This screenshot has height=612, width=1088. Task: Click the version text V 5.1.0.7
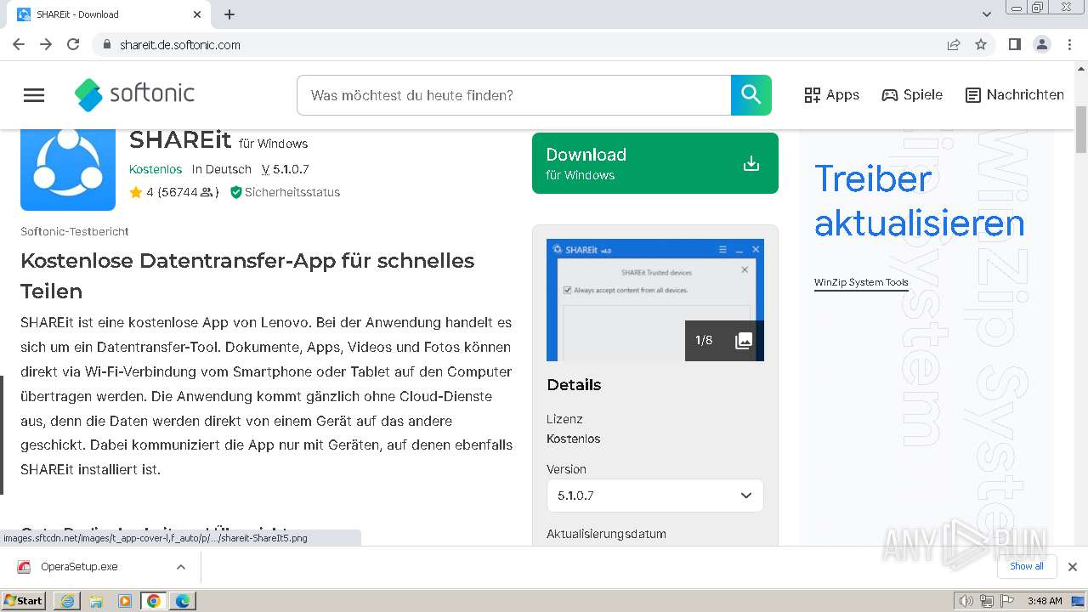pos(285,169)
